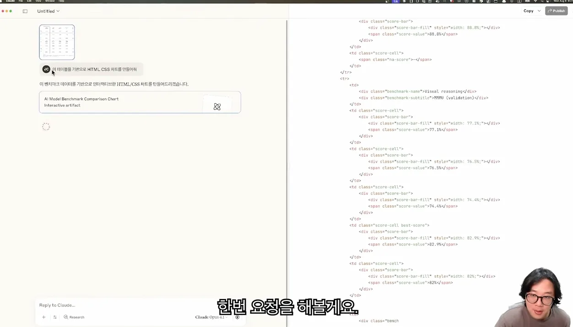This screenshot has width=573, height=327.
Task: Open the Help menu
Action: 61,1
